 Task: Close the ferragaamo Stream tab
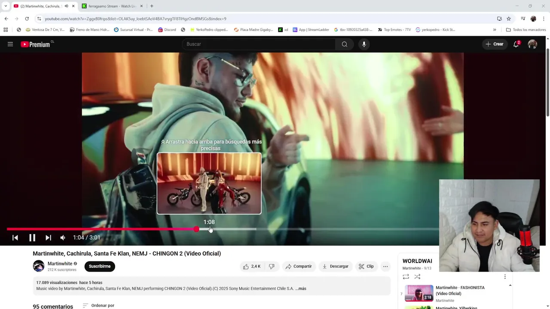point(141,6)
